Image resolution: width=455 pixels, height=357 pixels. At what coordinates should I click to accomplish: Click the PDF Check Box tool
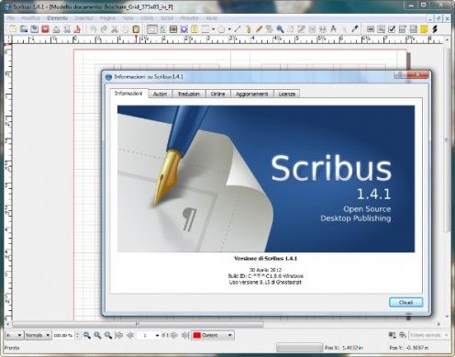pyautogui.click(x=392, y=29)
